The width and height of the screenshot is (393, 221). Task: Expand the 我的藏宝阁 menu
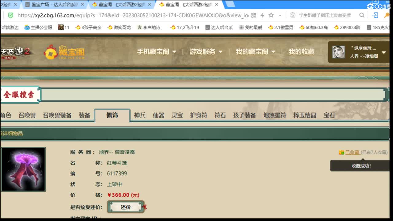tap(255, 52)
